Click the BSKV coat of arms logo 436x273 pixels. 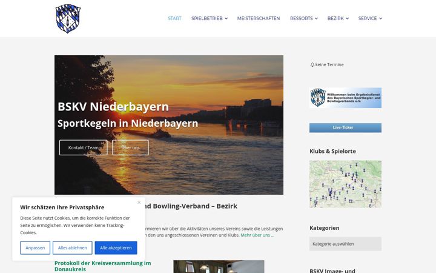click(x=68, y=19)
